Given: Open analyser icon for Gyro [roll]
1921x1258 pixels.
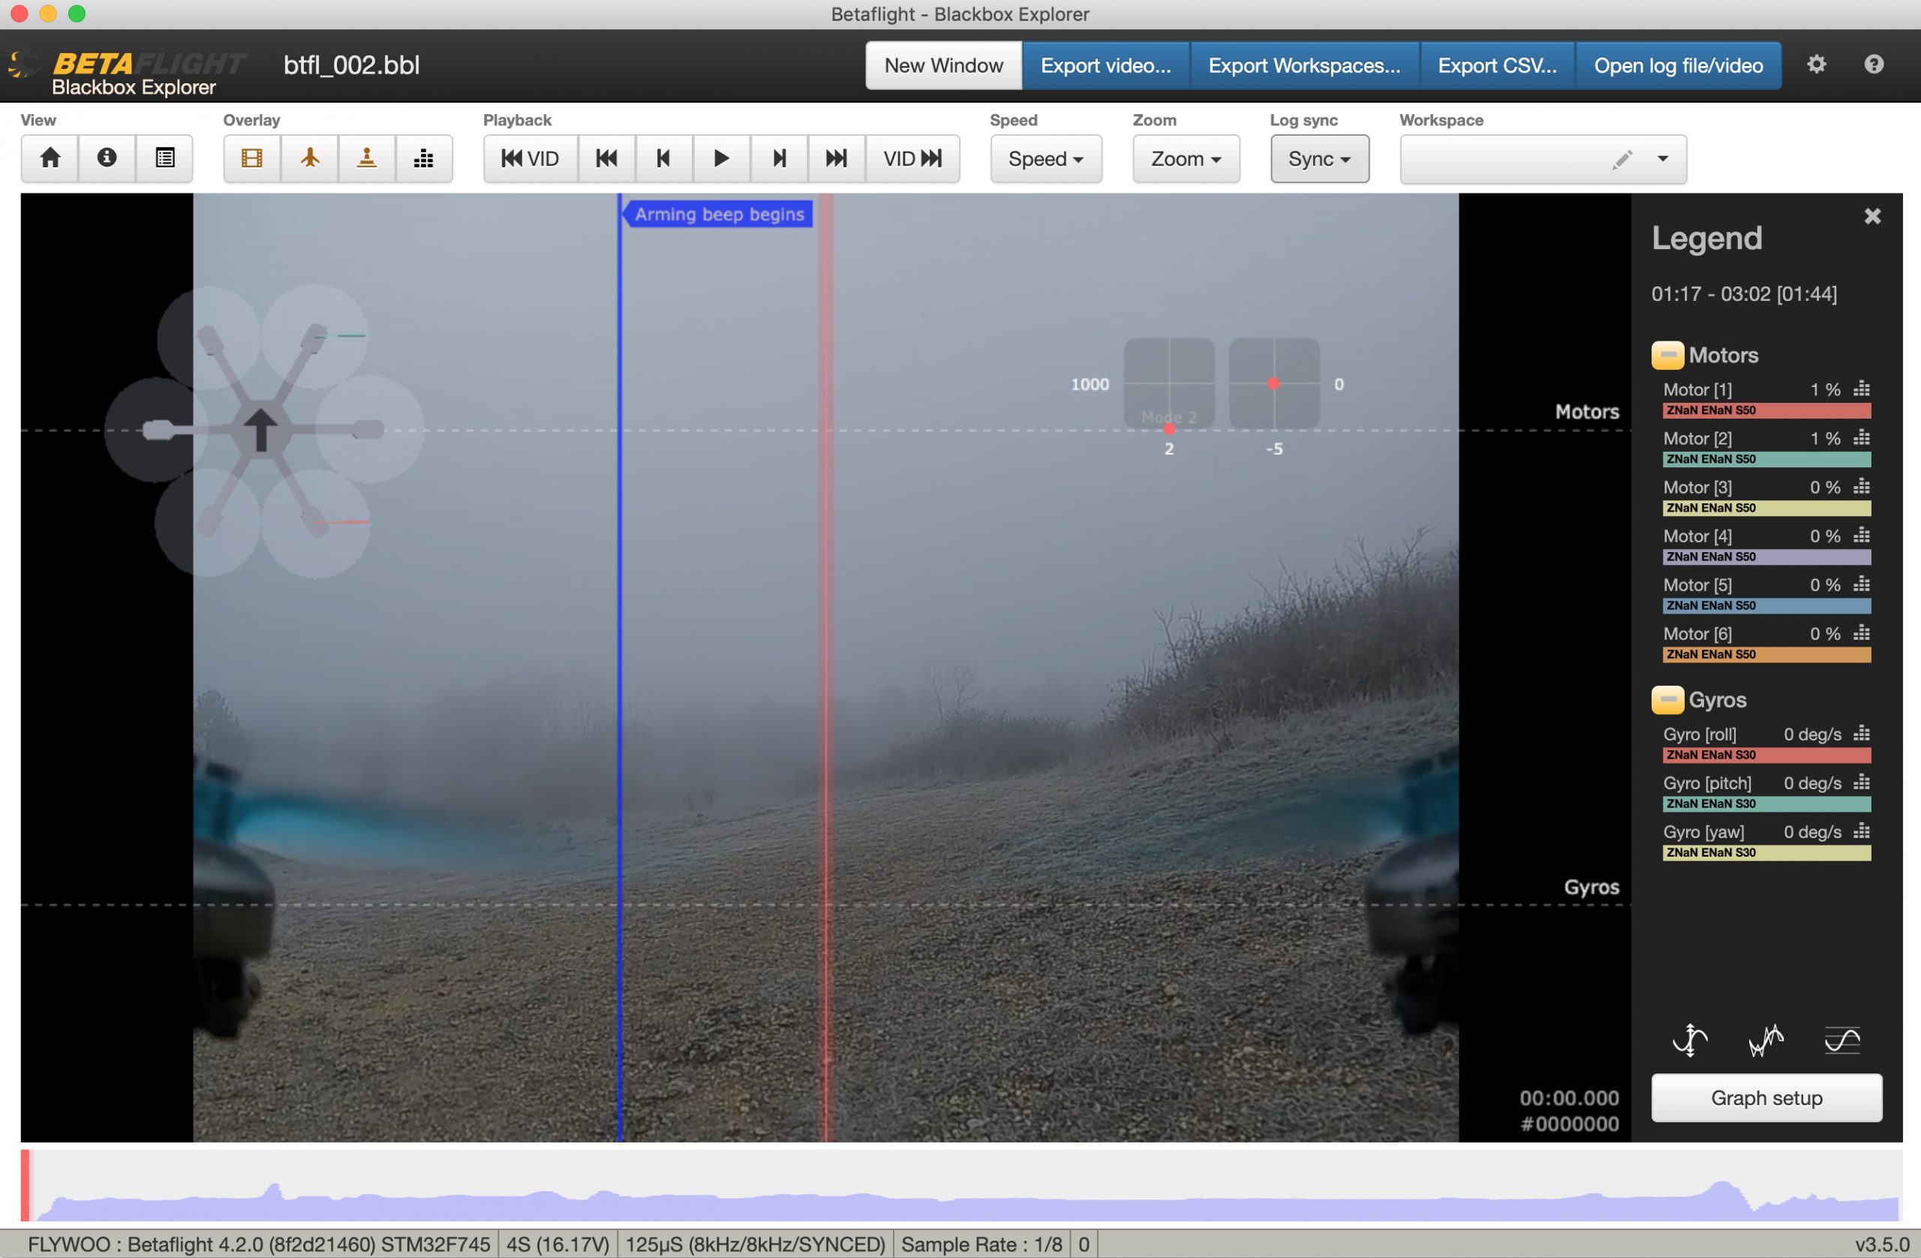Looking at the screenshot, I should [1862, 734].
